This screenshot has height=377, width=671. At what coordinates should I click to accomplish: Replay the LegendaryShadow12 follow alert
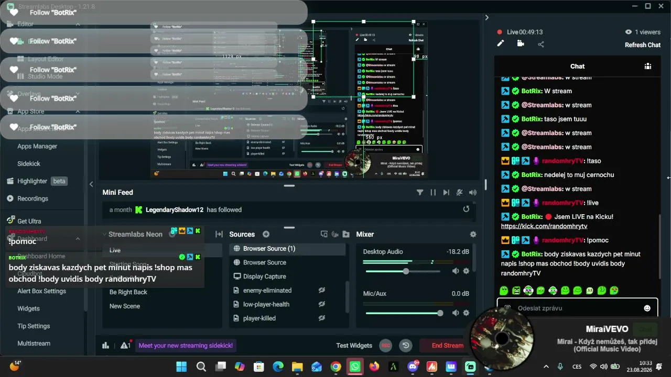point(466,209)
